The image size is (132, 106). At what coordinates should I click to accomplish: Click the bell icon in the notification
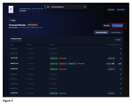click(x=48, y=7)
